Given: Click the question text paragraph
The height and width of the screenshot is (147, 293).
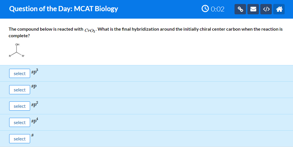Looking at the screenshot, I should point(146,32).
